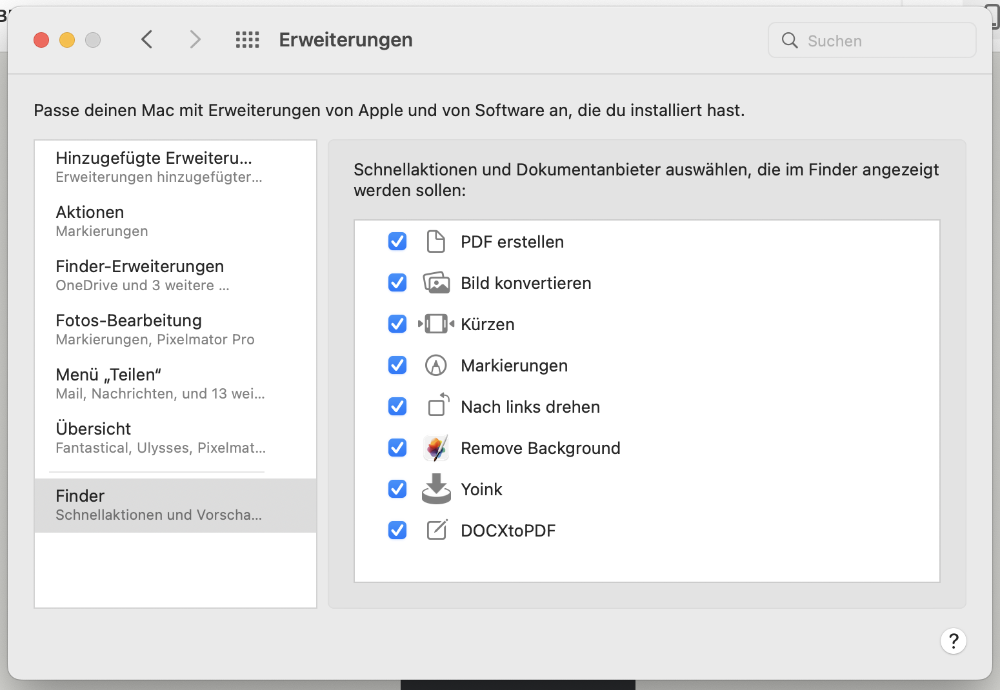Disable the Kürzen quick action checkbox

click(x=397, y=324)
